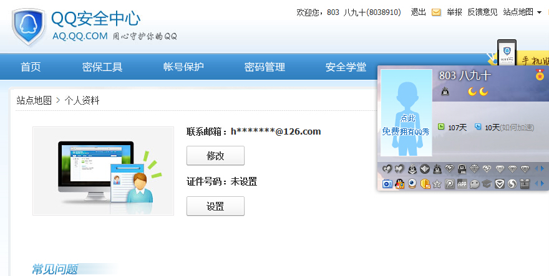Click the gold medal icon in profile card
The width and height of the screenshot is (549, 276).
tap(540, 75)
